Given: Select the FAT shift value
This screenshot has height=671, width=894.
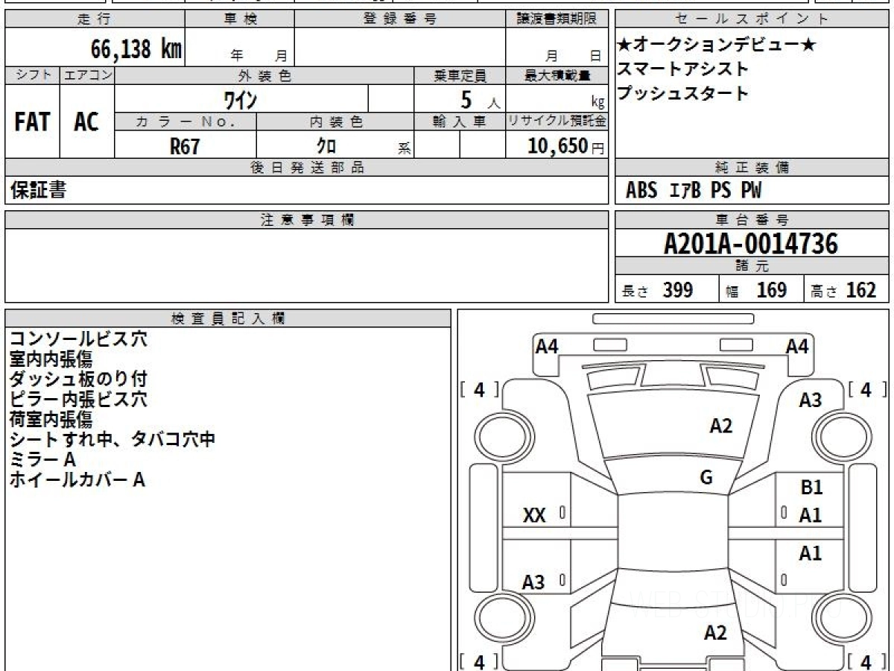Looking at the screenshot, I should tap(33, 122).
